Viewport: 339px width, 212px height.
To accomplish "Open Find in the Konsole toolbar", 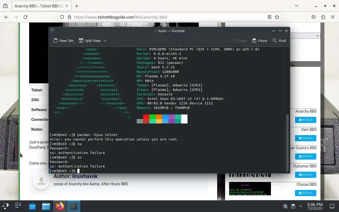I will pos(279,41).
